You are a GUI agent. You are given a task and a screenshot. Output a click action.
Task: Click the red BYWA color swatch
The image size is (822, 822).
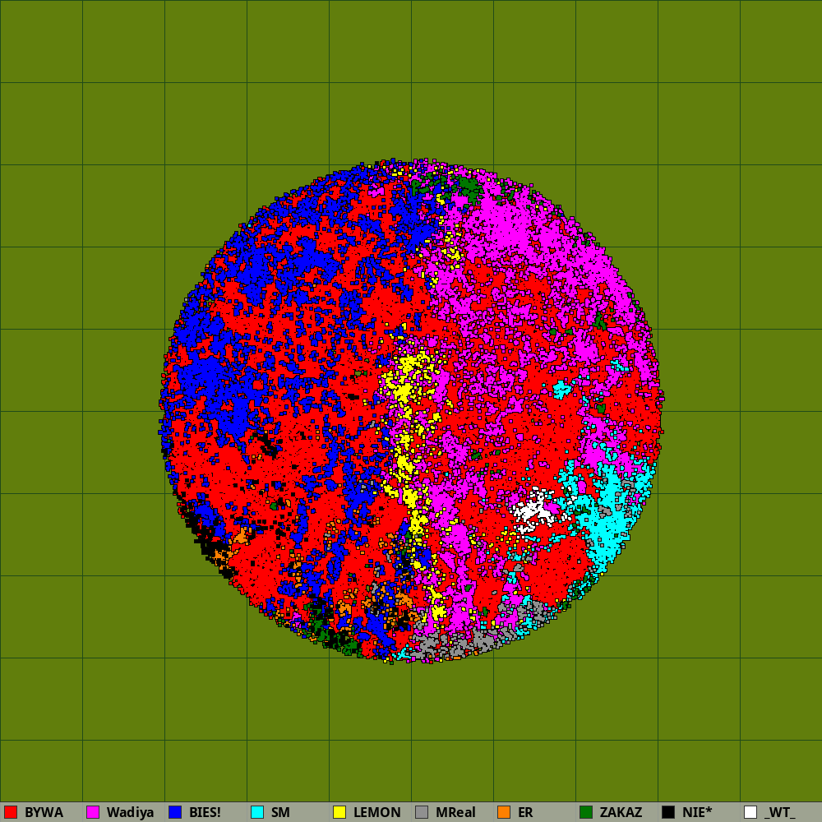tap(11, 812)
